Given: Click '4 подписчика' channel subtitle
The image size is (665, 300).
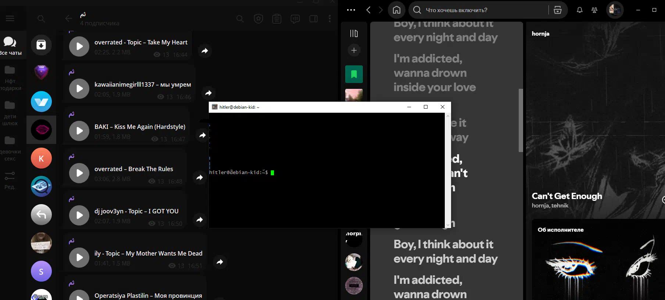Looking at the screenshot, I should click(100, 23).
